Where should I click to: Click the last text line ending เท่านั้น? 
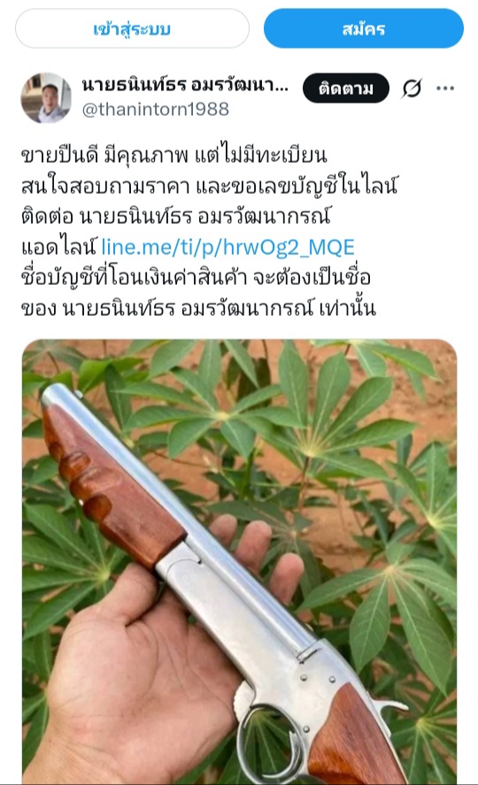click(198, 308)
